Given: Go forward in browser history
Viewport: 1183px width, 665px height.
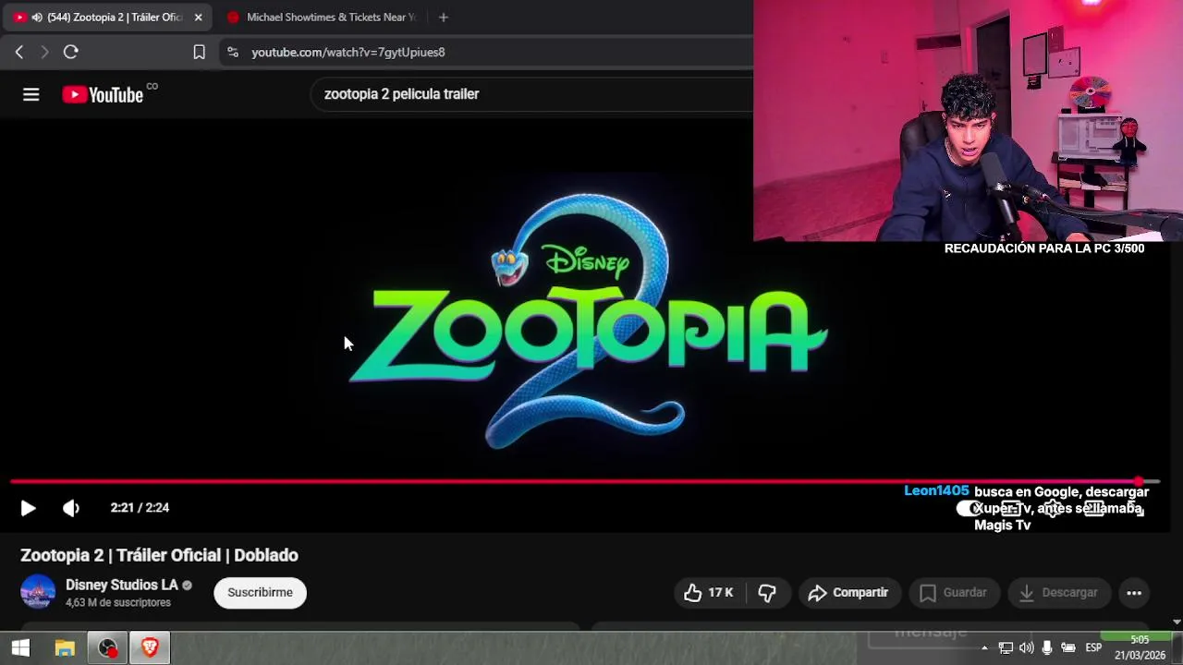Looking at the screenshot, I should [x=43, y=52].
